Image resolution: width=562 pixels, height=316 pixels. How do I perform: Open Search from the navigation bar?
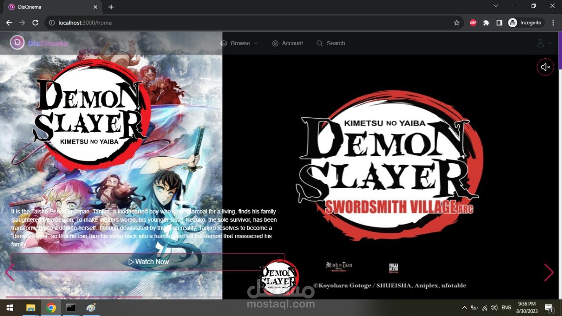(x=331, y=43)
